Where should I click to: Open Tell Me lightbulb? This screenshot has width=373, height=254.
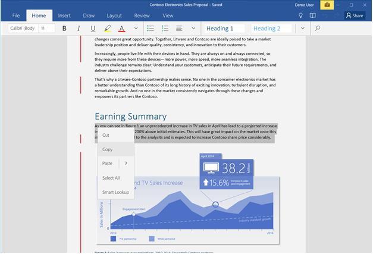pyautogui.click(x=300, y=15)
